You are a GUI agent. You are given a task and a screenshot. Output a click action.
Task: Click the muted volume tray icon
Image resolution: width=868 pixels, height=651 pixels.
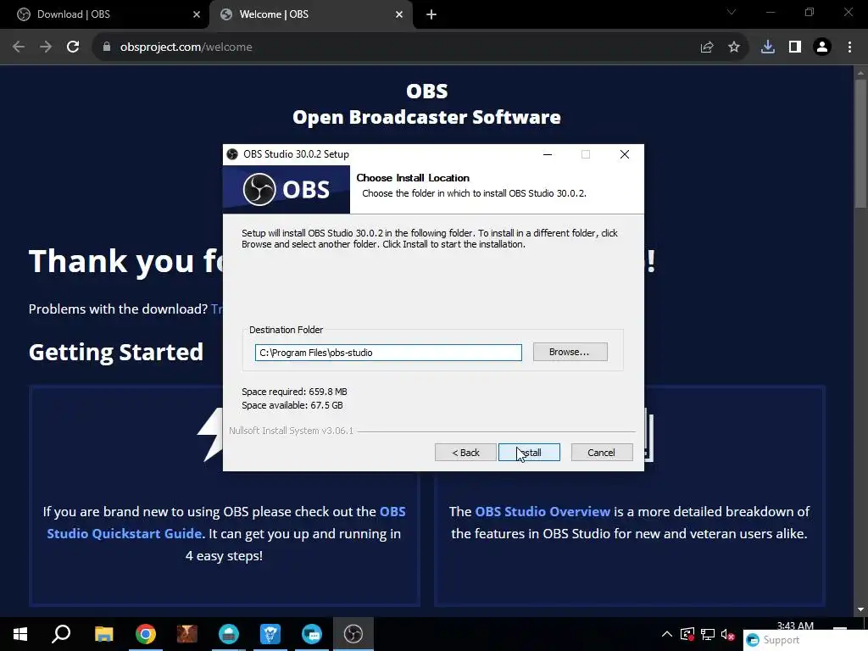pyautogui.click(x=728, y=634)
